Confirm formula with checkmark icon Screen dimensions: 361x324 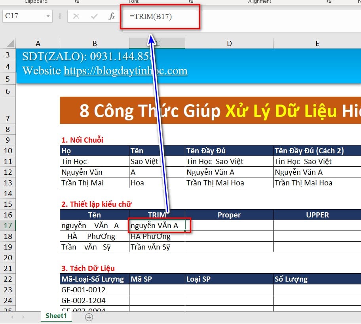coord(94,16)
